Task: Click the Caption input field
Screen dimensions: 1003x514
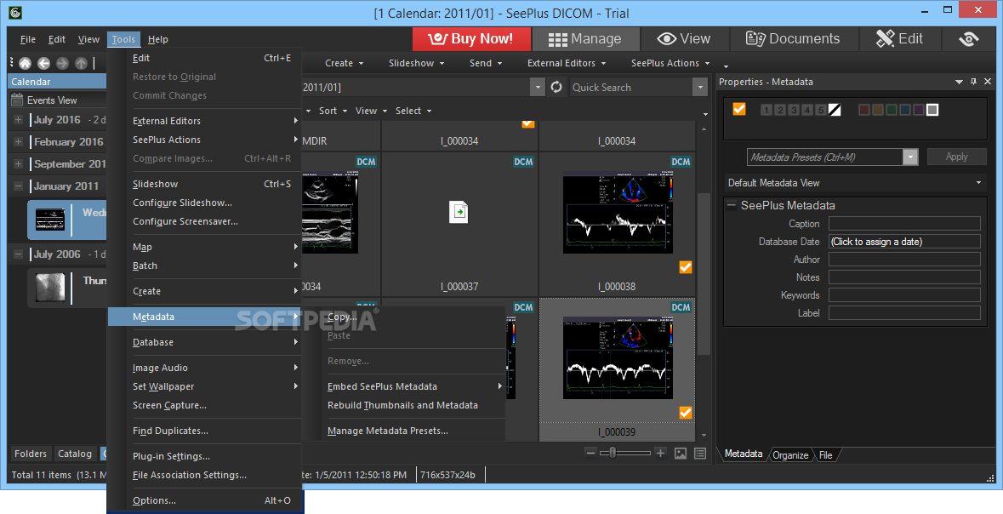Action: [904, 224]
